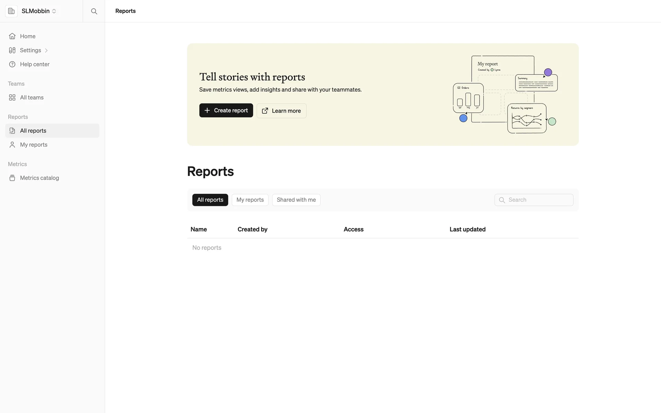Viewport: 661px width, 413px height.
Task: Select My reports person icon in sidebar
Action: (x=12, y=145)
